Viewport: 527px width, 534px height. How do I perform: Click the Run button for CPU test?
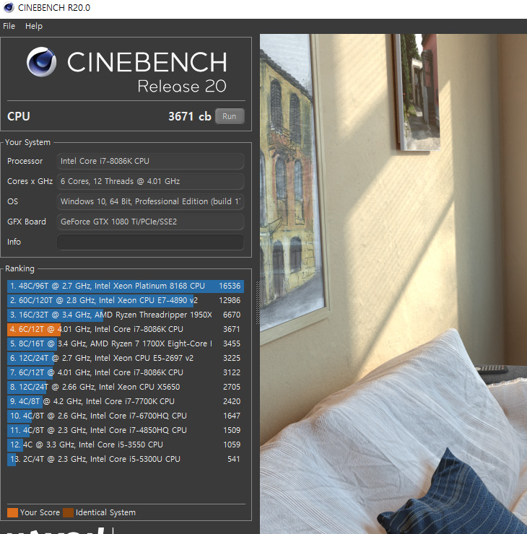[230, 116]
